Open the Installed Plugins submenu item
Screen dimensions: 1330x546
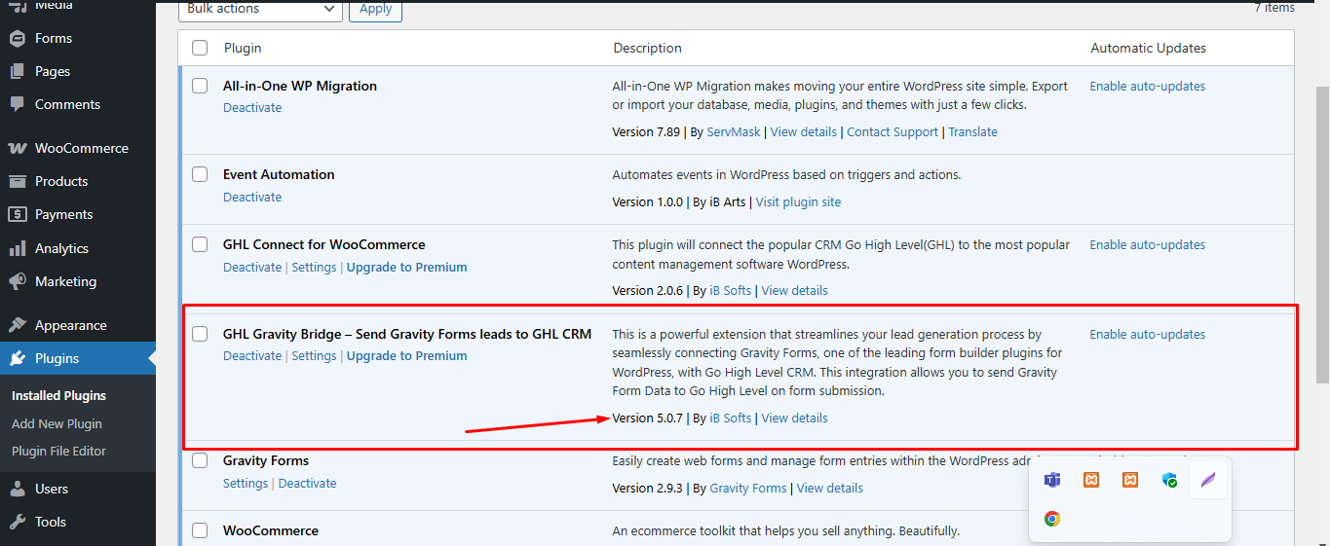[58, 395]
